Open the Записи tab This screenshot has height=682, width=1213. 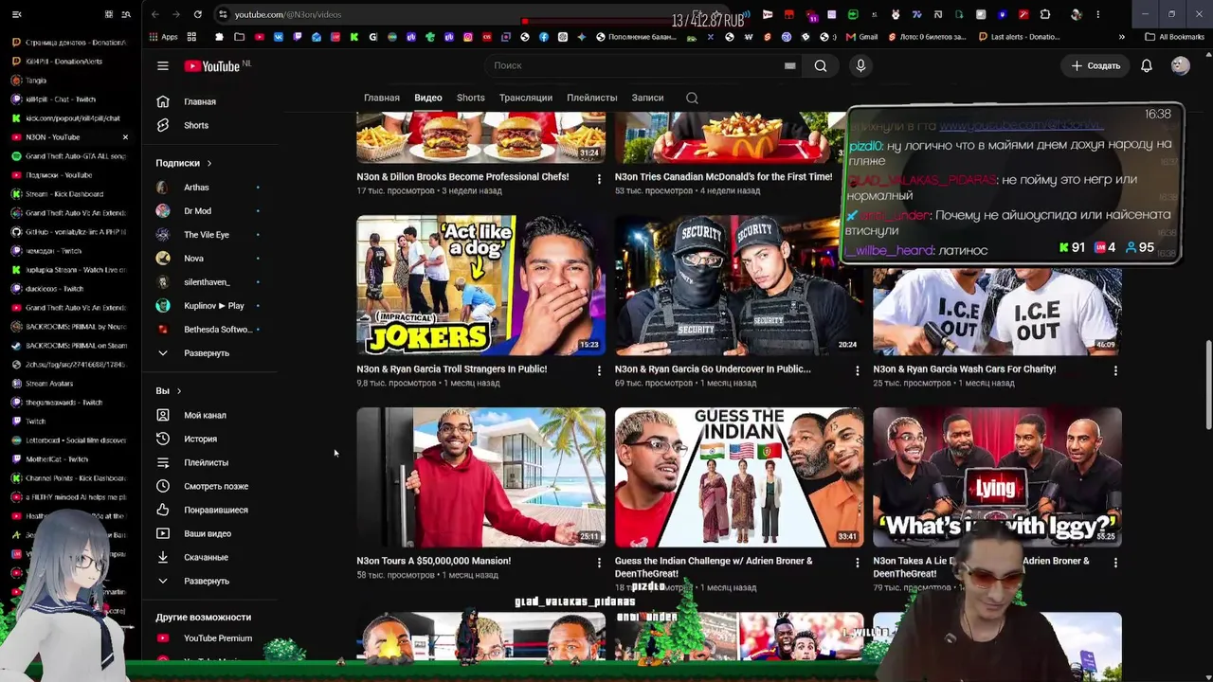tap(647, 98)
